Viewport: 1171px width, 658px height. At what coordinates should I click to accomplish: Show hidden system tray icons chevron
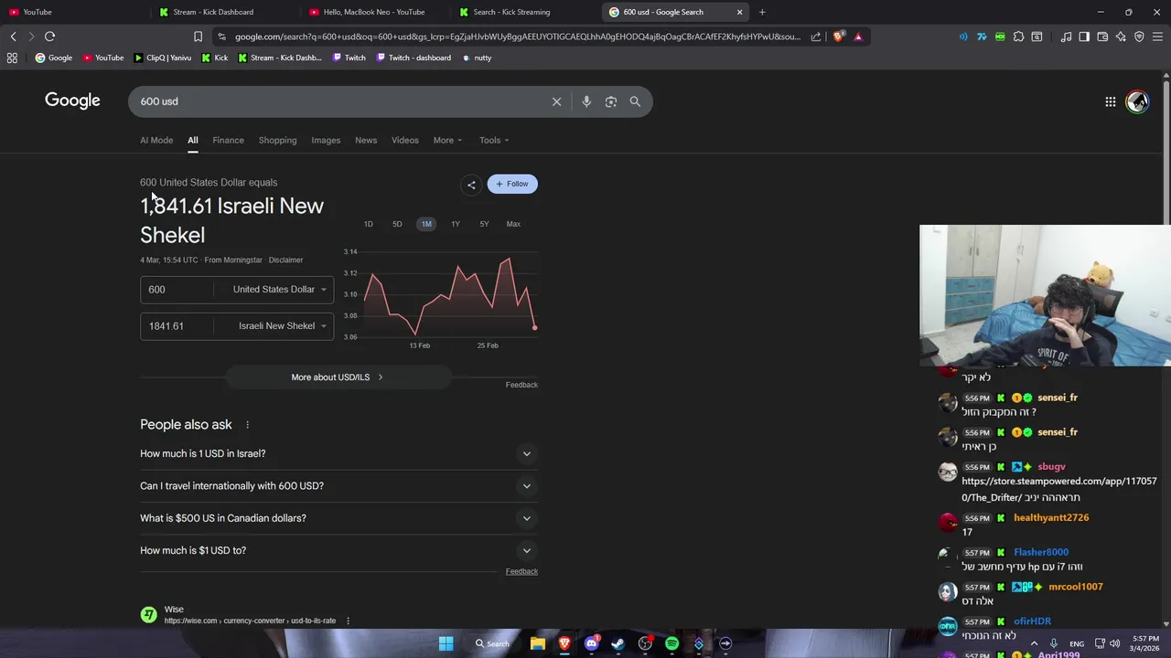[x=1036, y=643]
